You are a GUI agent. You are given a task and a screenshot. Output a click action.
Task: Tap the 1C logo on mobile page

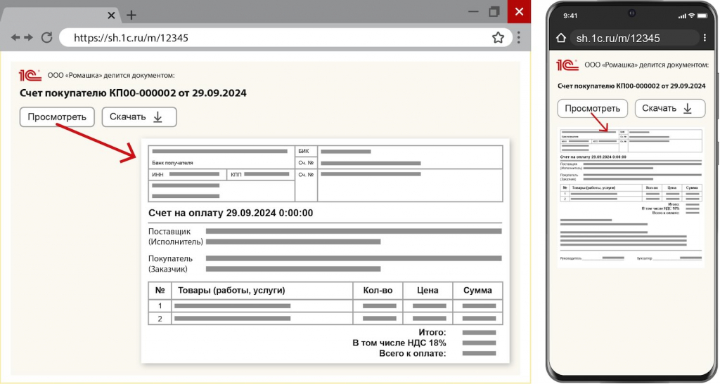pos(567,65)
